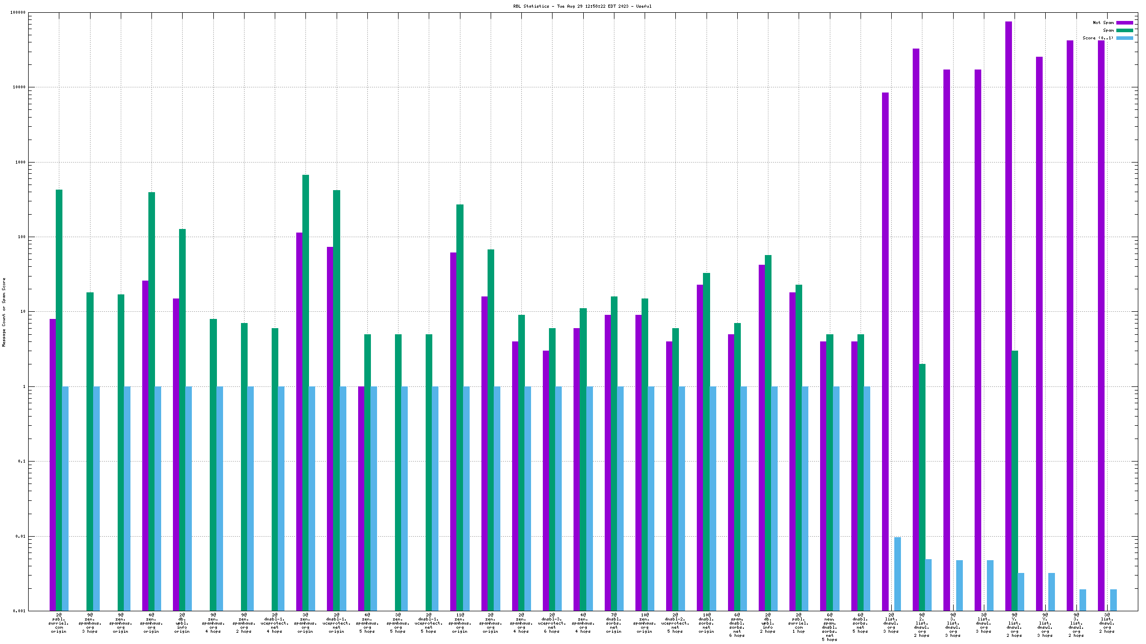Image resolution: width=1146 pixels, height=644 pixels.
Task: Click the 11@ zen.spamhaus.org origin label
Action: (460, 623)
